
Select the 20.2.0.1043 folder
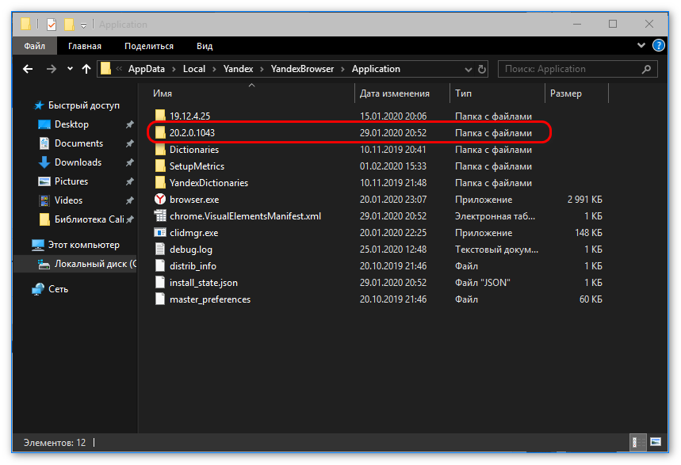192,132
